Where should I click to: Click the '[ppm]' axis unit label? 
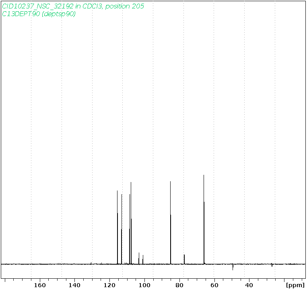click(x=295, y=285)
